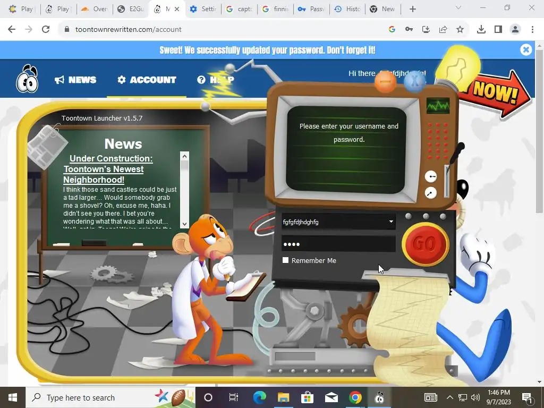Share this page icon
This screenshot has height=408, width=544.
[x=443, y=30]
